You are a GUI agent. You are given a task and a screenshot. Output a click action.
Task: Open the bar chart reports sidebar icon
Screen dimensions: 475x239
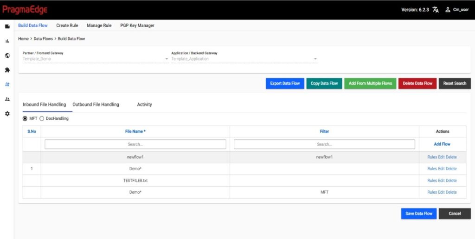coord(7,41)
